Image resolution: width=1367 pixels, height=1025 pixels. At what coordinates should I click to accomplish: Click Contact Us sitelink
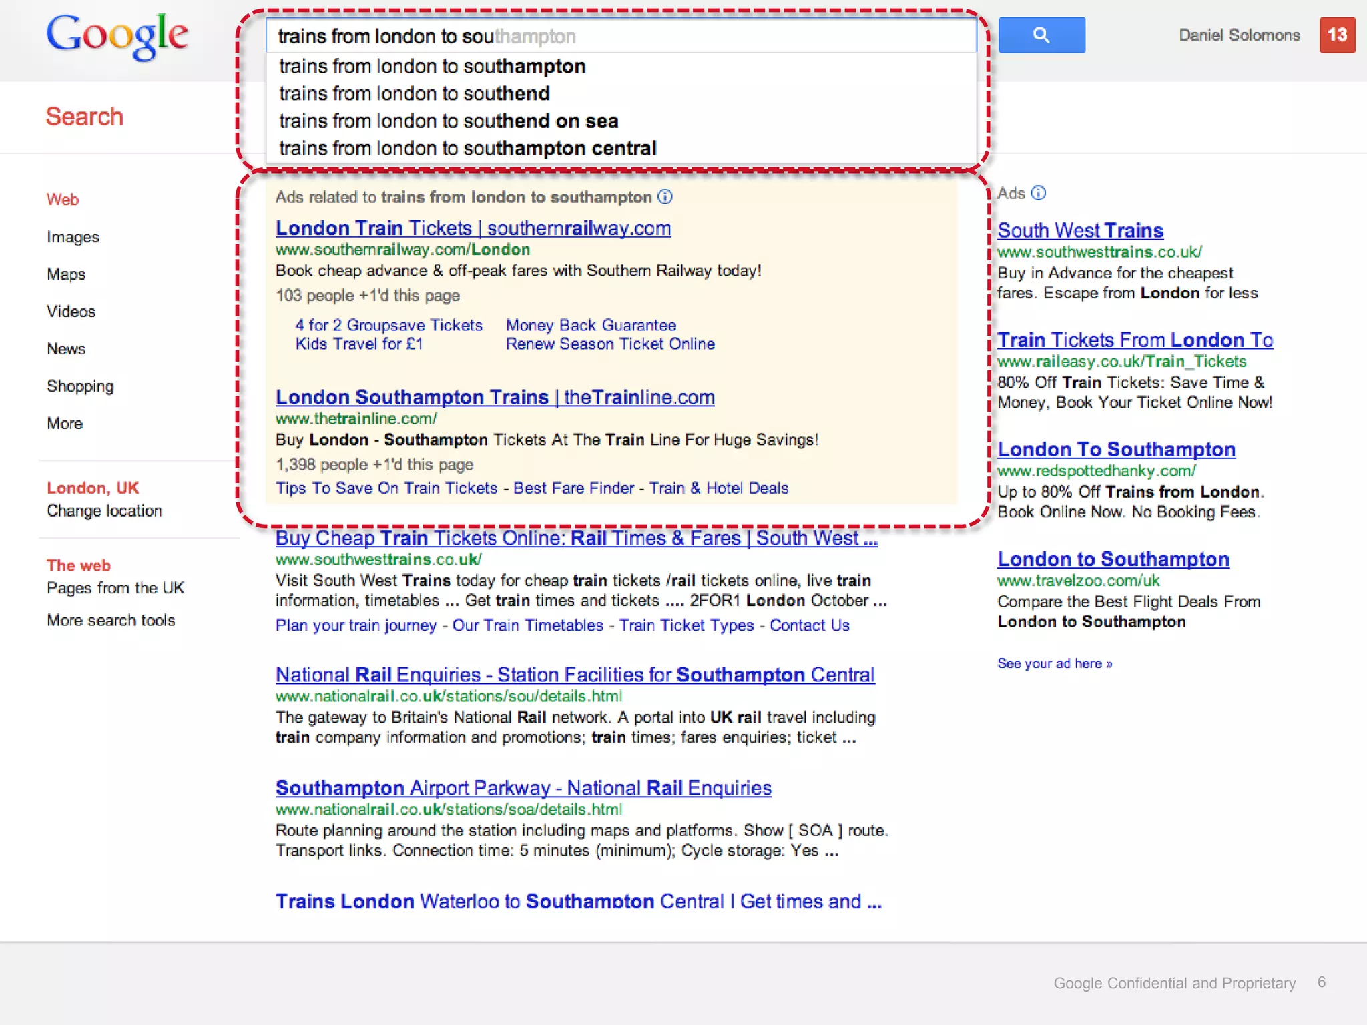click(x=810, y=625)
